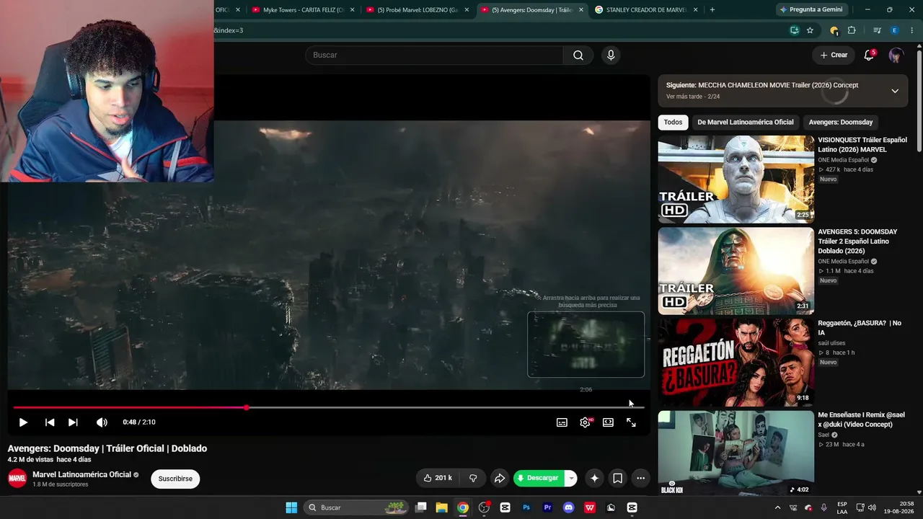The height and width of the screenshot is (519, 923).
Task: Open Photoshop from the taskbar
Action: pos(526,507)
